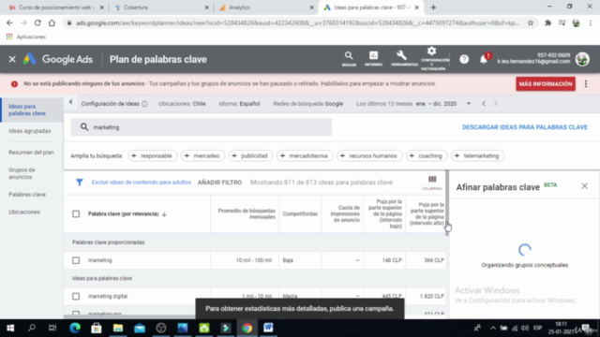Open Palabras clave in the sidebar

point(27,195)
